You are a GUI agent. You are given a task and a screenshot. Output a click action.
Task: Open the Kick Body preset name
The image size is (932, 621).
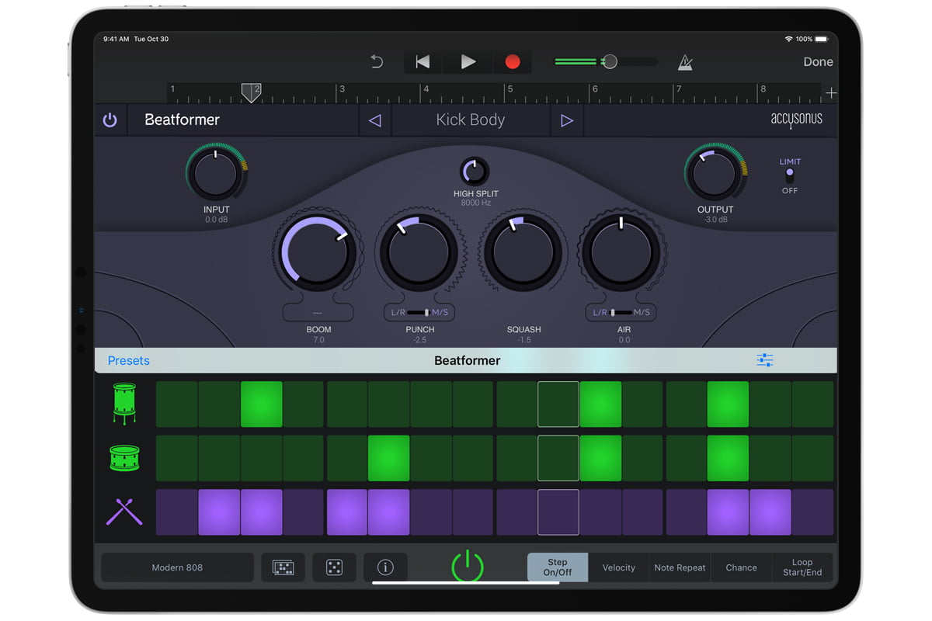point(471,120)
